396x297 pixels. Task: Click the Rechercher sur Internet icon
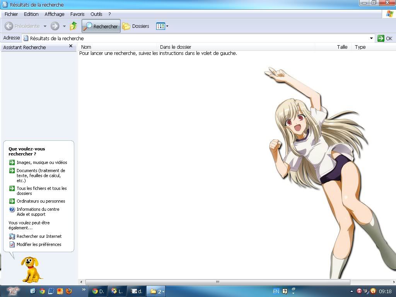[12, 236]
